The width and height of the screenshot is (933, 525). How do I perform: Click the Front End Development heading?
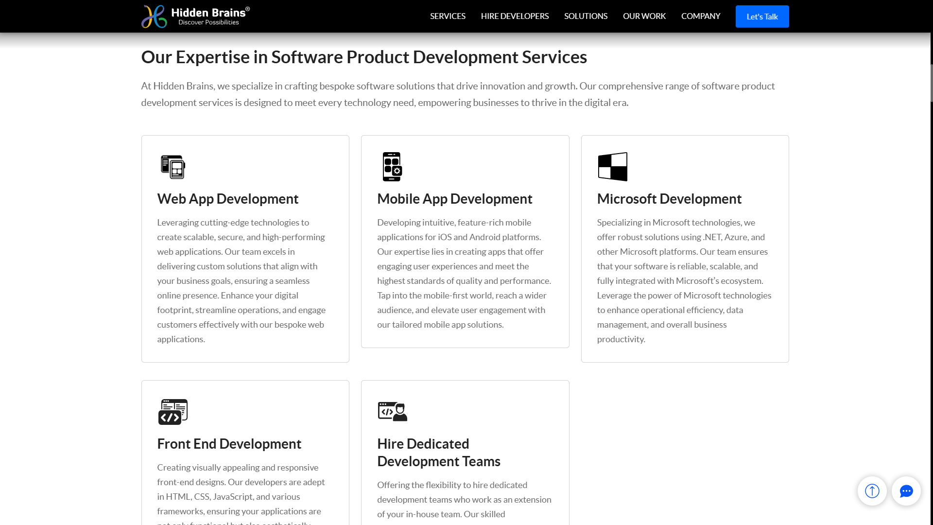click(229, 444)
